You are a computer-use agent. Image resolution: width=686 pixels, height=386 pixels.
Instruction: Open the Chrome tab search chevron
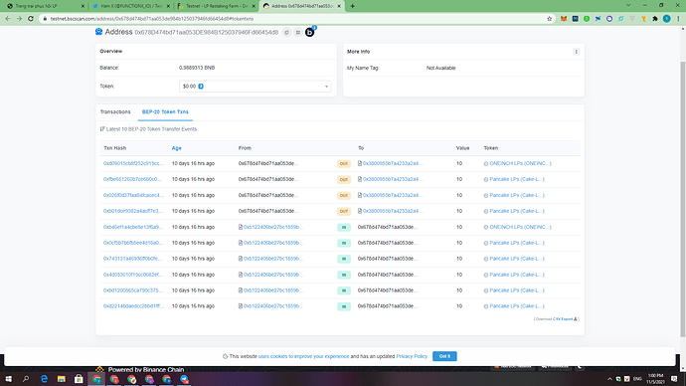click(x=628, y=6)
